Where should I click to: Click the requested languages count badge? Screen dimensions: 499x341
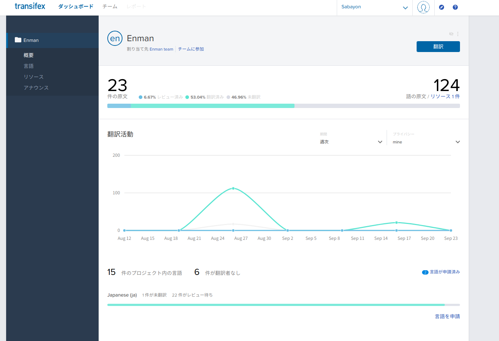[425, 272]
